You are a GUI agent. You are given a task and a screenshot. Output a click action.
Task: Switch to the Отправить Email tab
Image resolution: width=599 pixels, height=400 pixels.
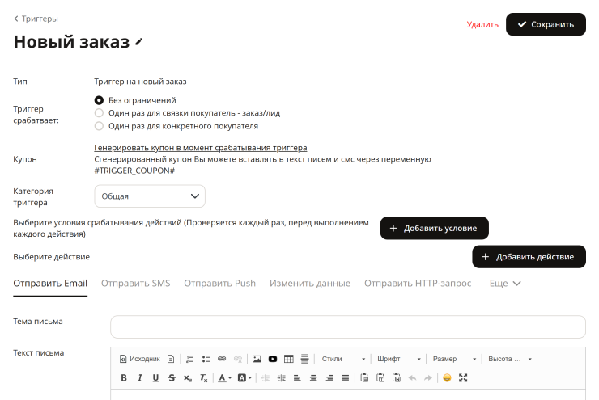(x=50, y=284)
